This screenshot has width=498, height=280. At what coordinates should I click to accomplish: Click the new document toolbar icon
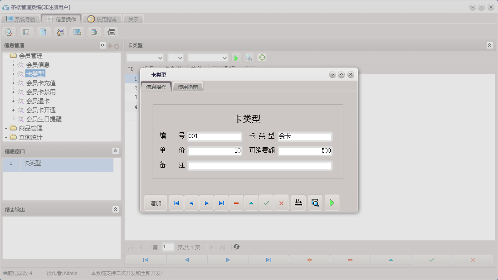[44, 32]
